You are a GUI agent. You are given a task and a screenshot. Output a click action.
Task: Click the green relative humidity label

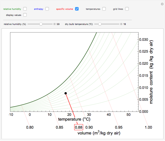12,9
